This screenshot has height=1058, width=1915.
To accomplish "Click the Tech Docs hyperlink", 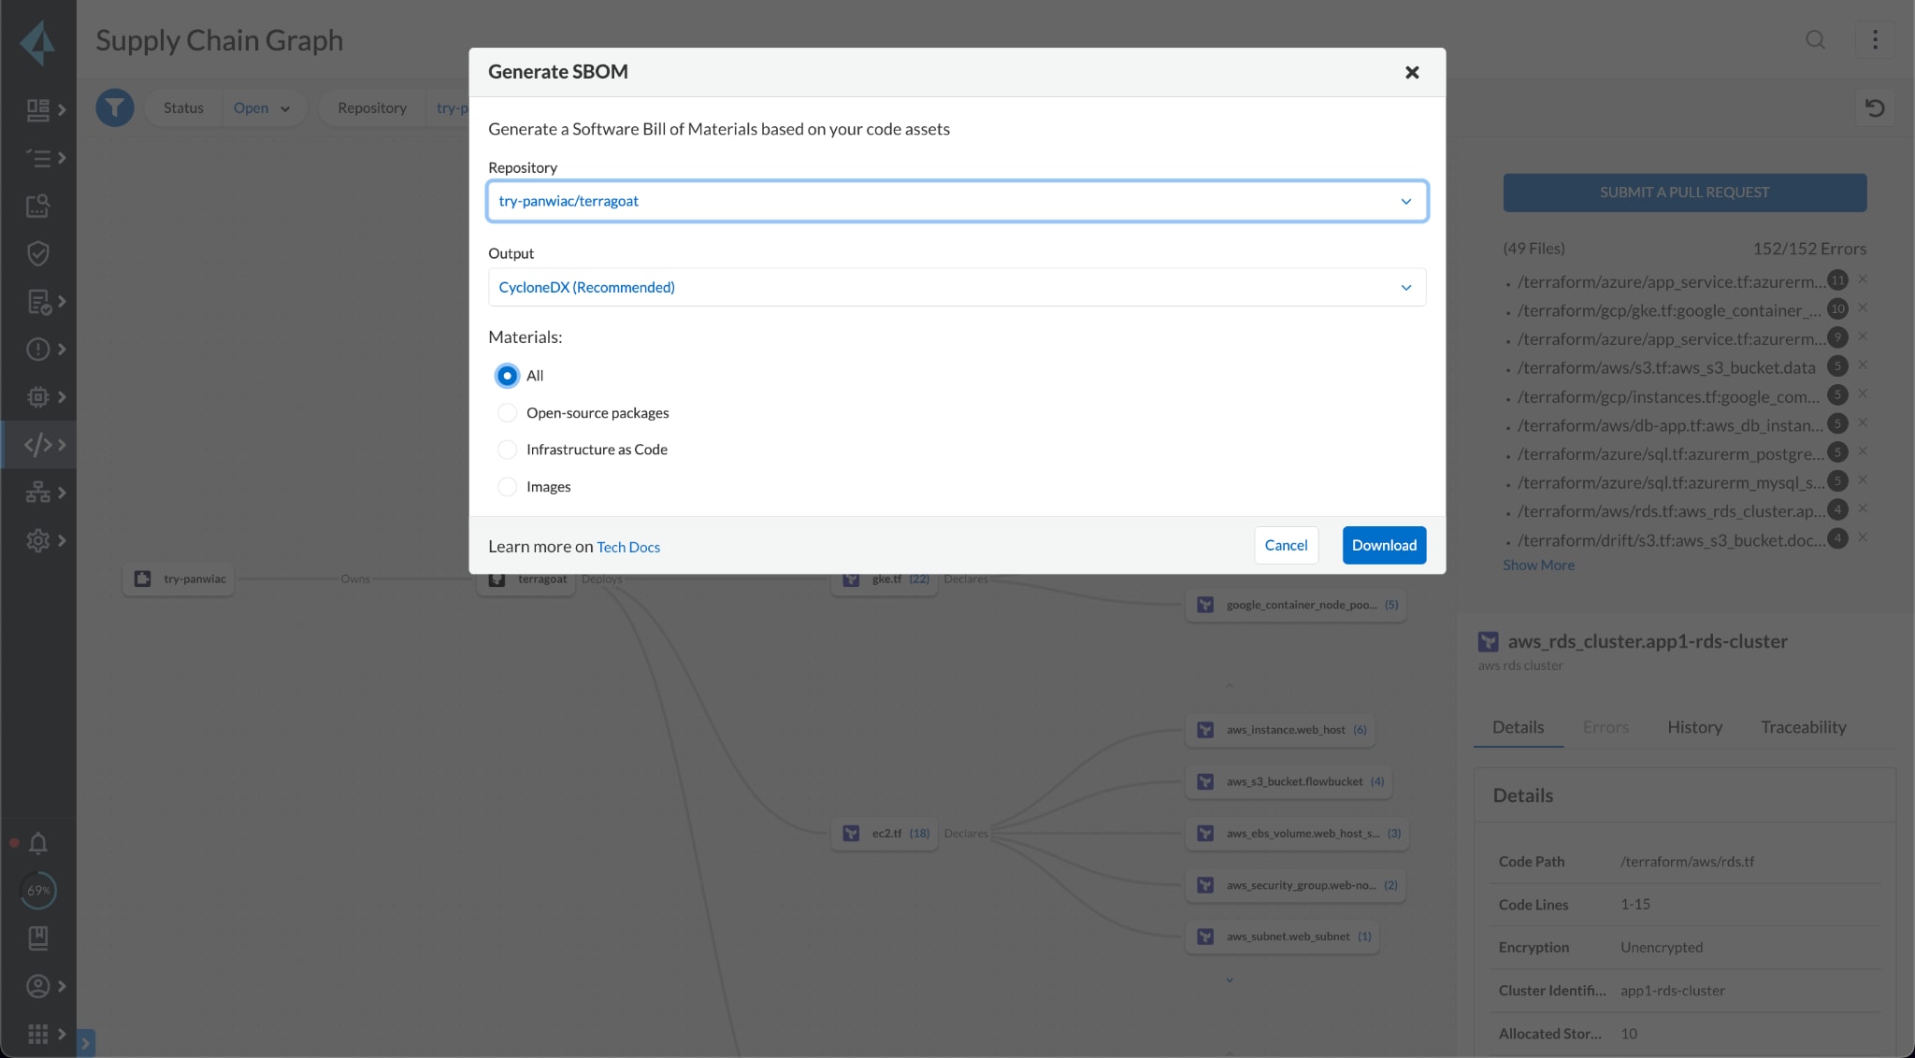I will [627, 546].
